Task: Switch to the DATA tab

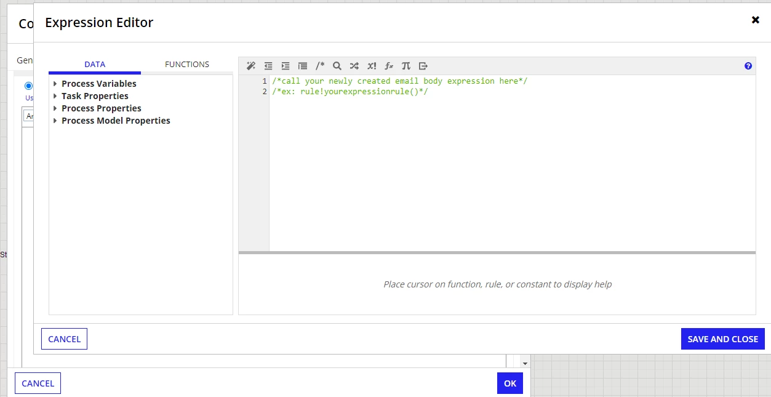Action: click(95, 65)
